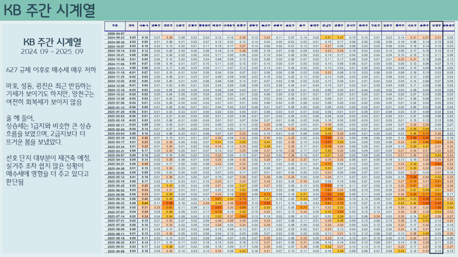
Task: Select the 2024-10-28 date cell
Action: coord(116,59)
